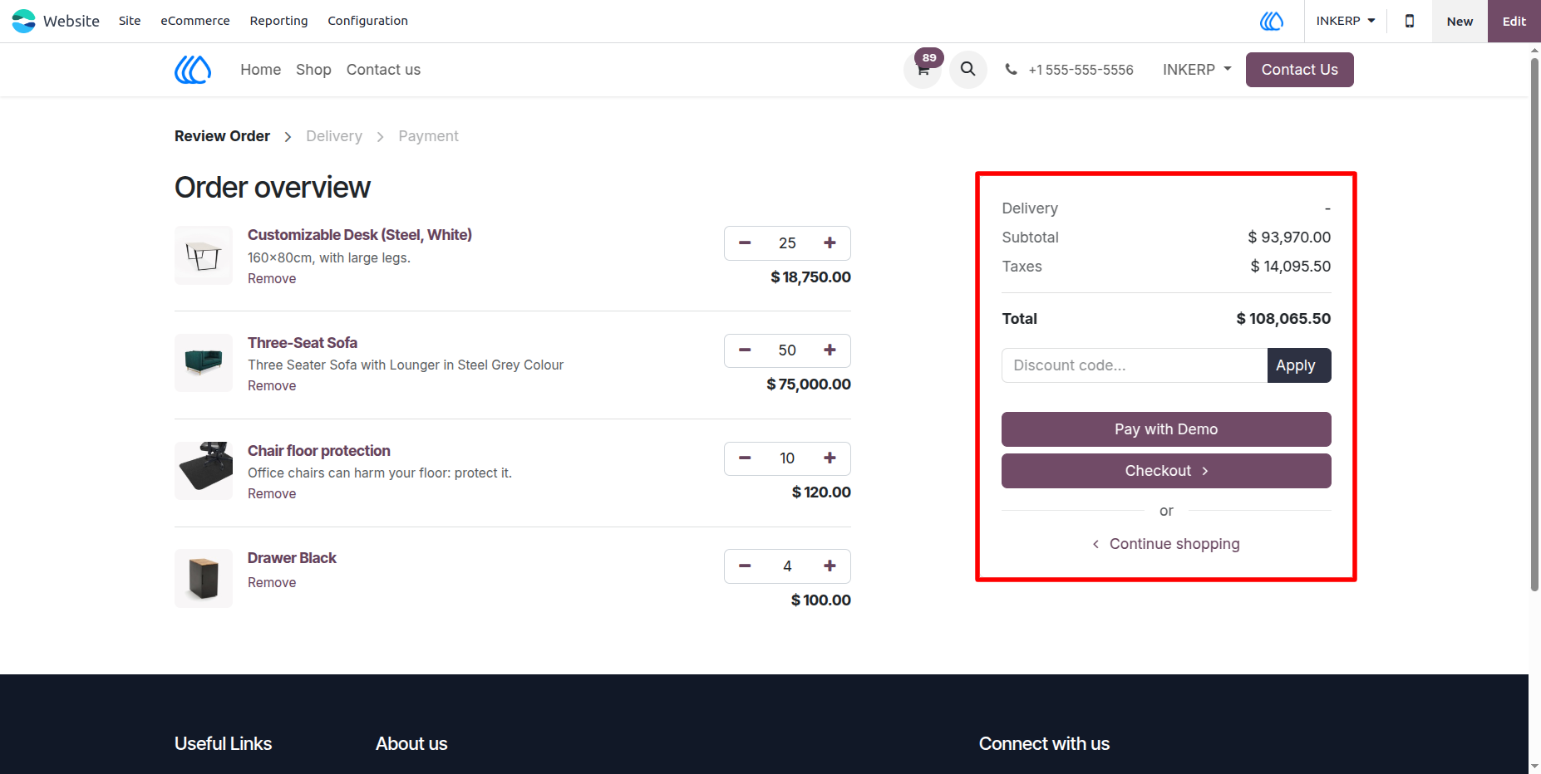Screen dimensions: 1541x774
Task: Switch to mobile preview icon
Action: [x=1409, y=21]
